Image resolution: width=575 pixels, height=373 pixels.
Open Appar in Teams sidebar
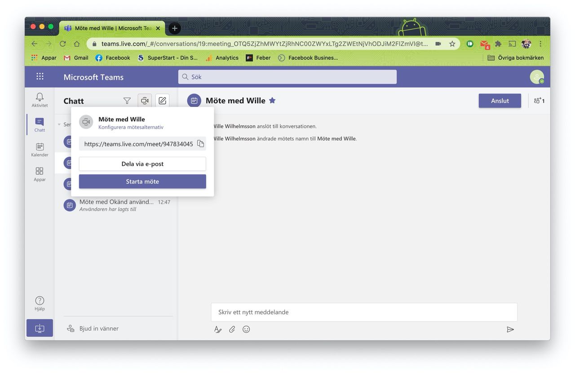click(x=40, y=174)
